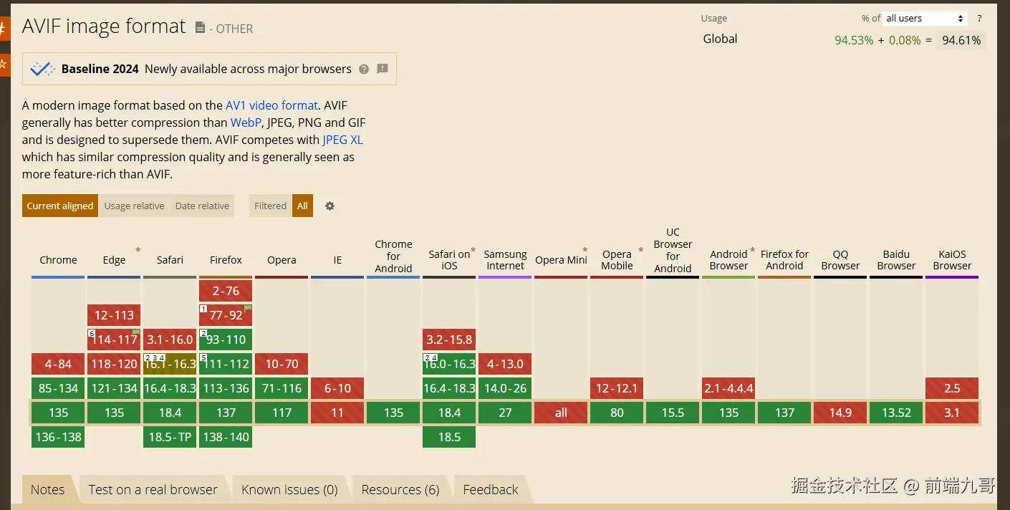Select the All browsers option

coord(302,206)
